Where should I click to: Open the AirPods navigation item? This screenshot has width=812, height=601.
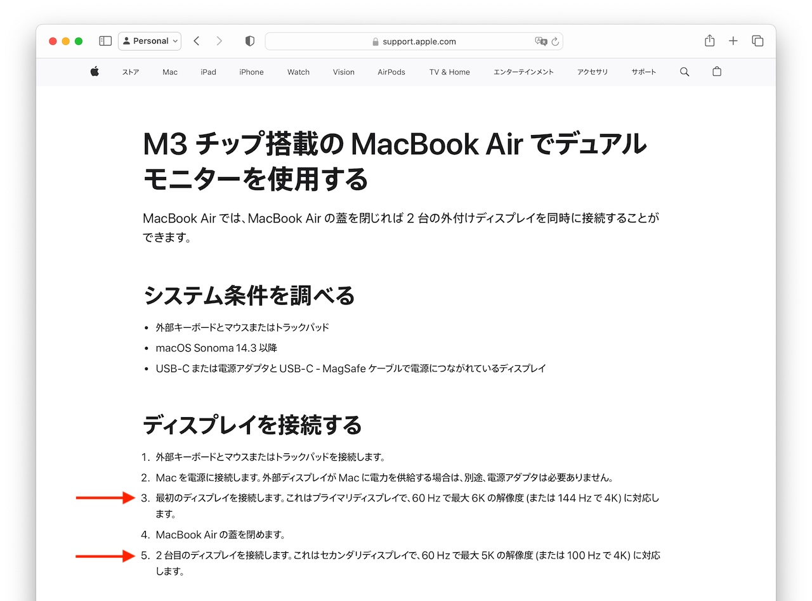click(391, 72)
